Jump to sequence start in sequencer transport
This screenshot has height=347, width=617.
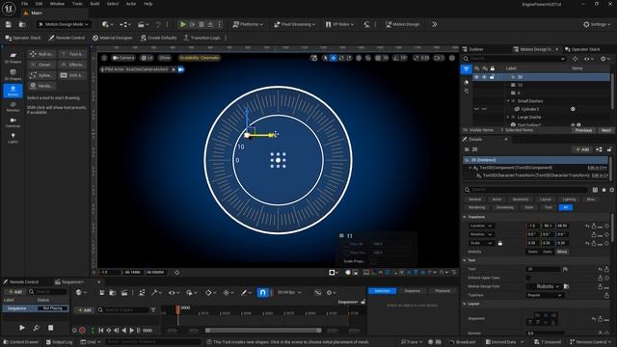coord(101,331)
